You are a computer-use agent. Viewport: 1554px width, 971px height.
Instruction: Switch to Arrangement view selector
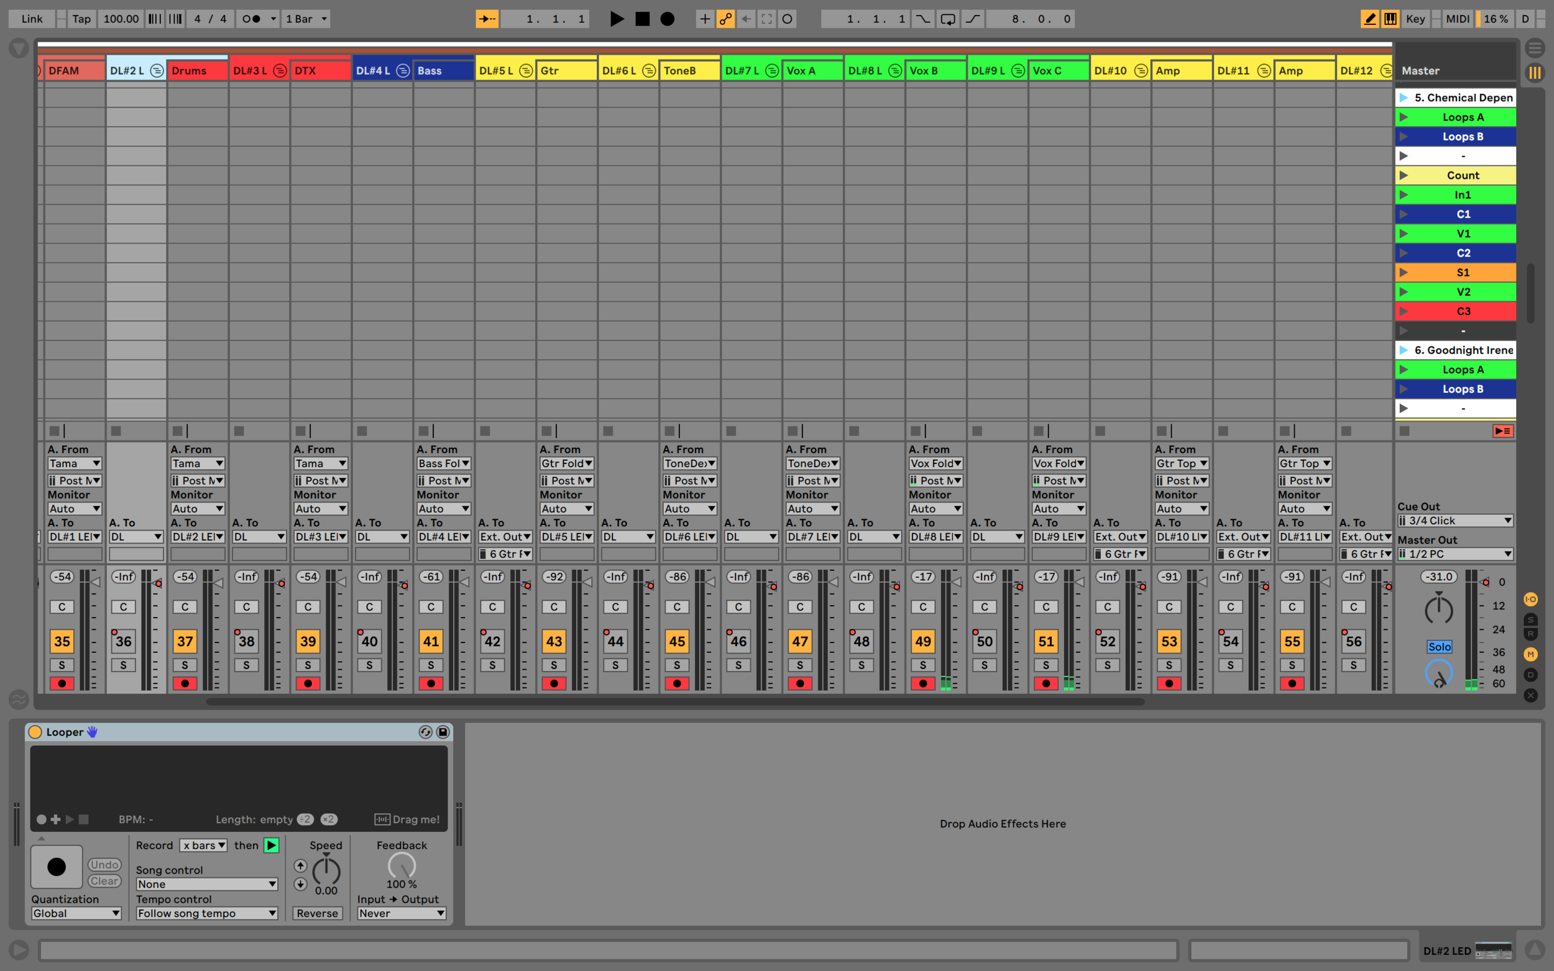(x=1535, y=48)
